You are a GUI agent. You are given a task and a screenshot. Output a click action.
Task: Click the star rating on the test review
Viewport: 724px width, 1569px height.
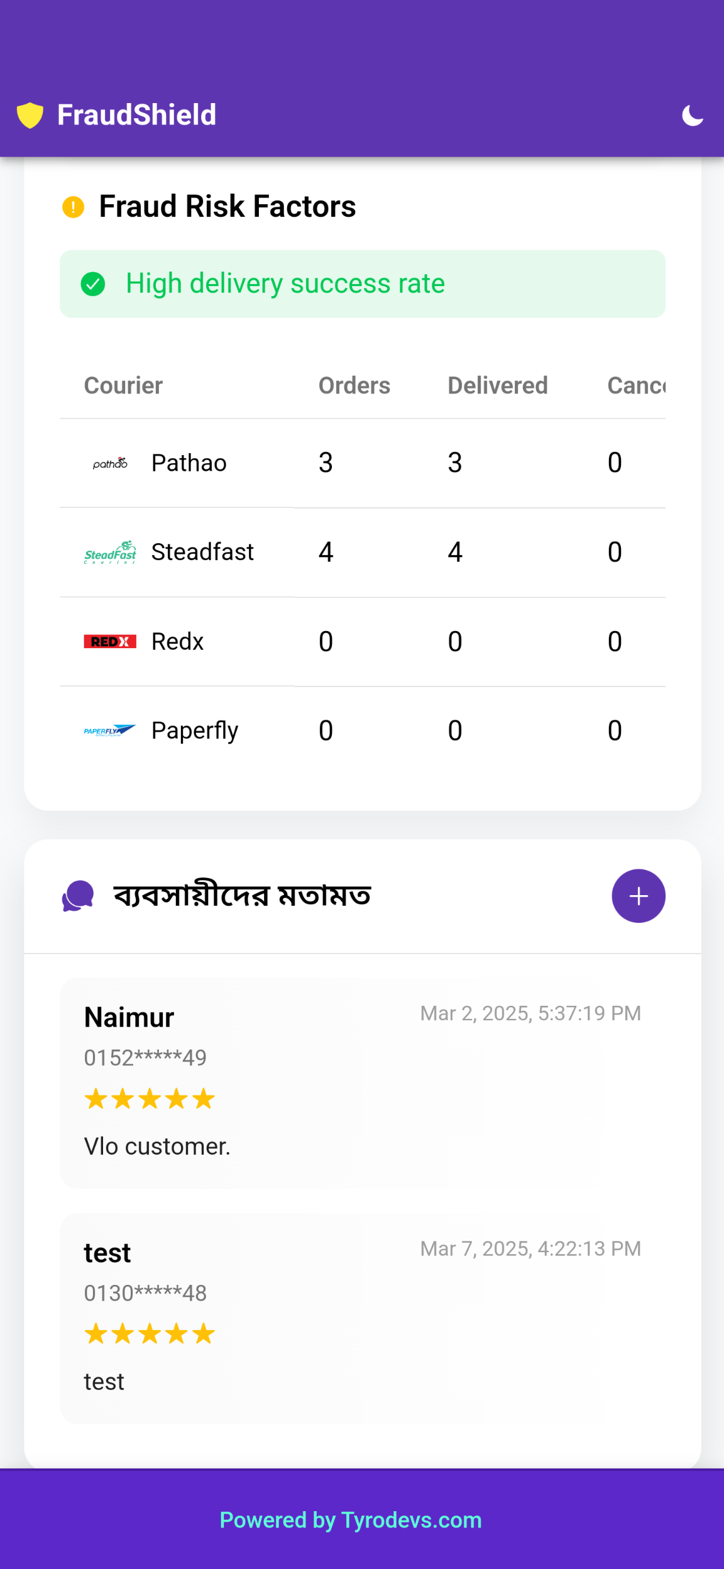tap(150, 1334)
